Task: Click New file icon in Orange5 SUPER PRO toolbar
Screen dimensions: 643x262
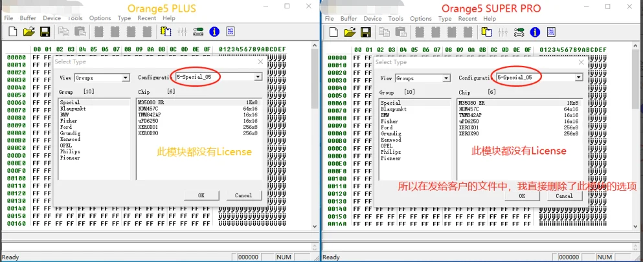Action: (333, 32)
